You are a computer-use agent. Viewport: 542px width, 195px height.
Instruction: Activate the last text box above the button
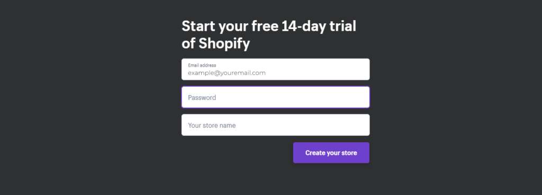click(275, 125)
